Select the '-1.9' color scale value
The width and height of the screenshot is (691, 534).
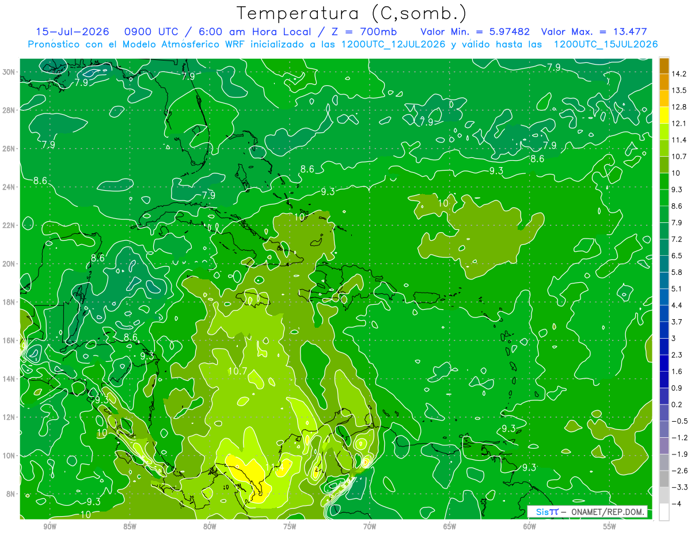pos(679,454)
